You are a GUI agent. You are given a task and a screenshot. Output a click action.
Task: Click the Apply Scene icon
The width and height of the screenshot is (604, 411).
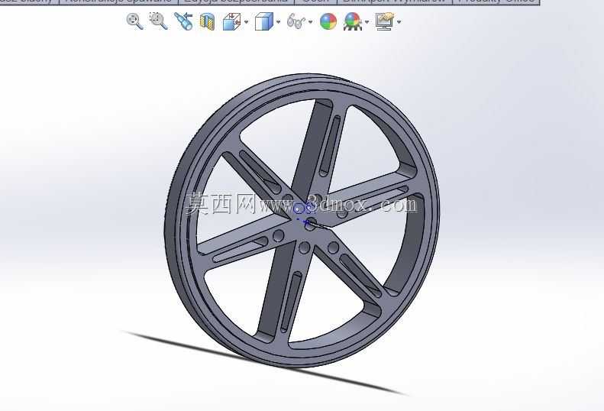coord(353,21)
